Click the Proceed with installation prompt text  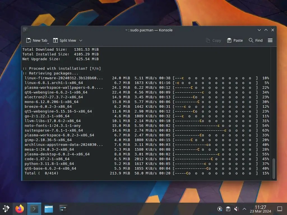61,69
